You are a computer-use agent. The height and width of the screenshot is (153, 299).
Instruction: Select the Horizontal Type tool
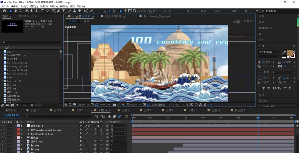(63, 11)
